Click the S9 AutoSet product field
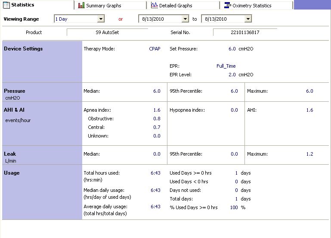The image size is (331, 238). pos(107,32)
